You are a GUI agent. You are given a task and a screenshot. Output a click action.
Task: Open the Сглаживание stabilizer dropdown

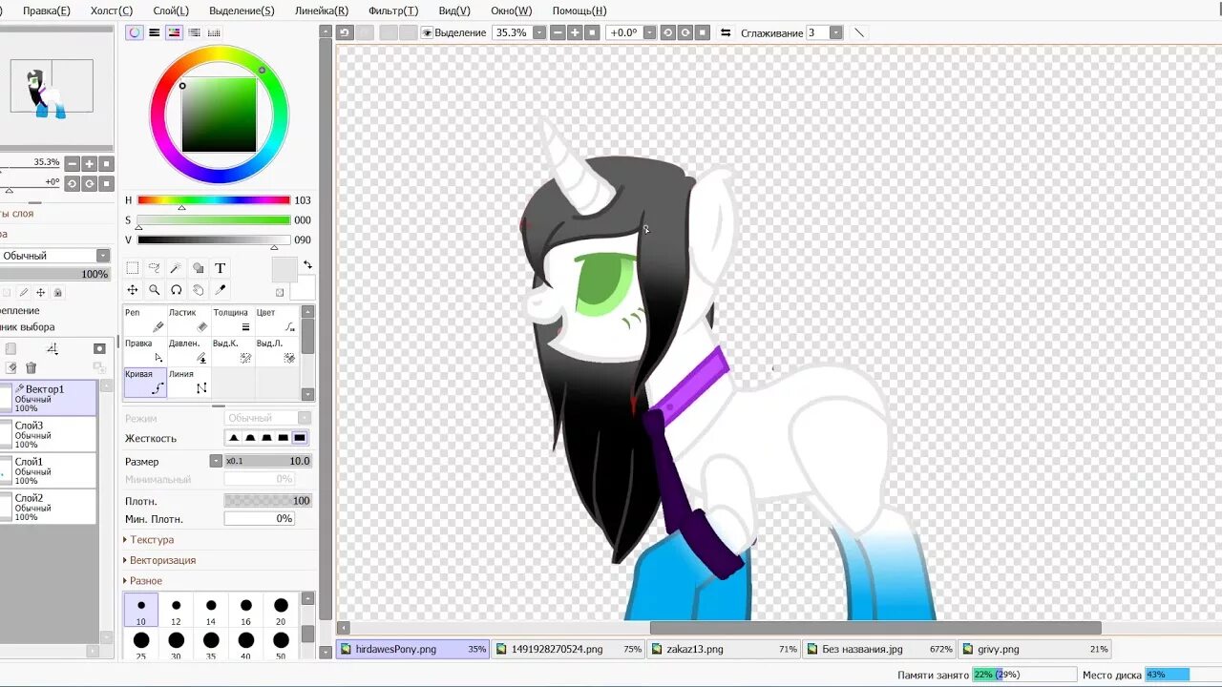[836, 32]
